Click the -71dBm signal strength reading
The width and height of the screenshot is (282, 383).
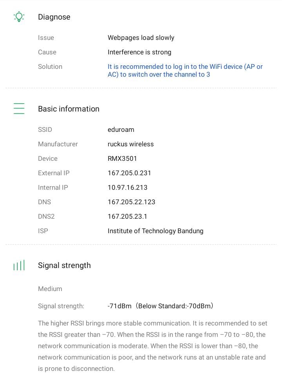(x=119, y=306)
